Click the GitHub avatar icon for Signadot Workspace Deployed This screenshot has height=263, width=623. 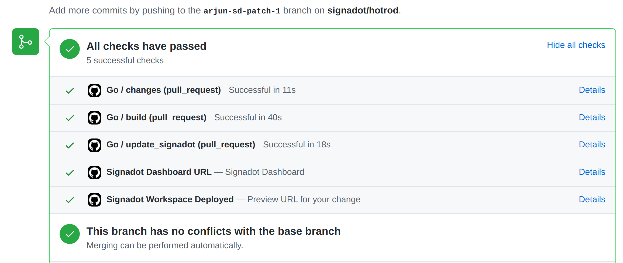94,200
